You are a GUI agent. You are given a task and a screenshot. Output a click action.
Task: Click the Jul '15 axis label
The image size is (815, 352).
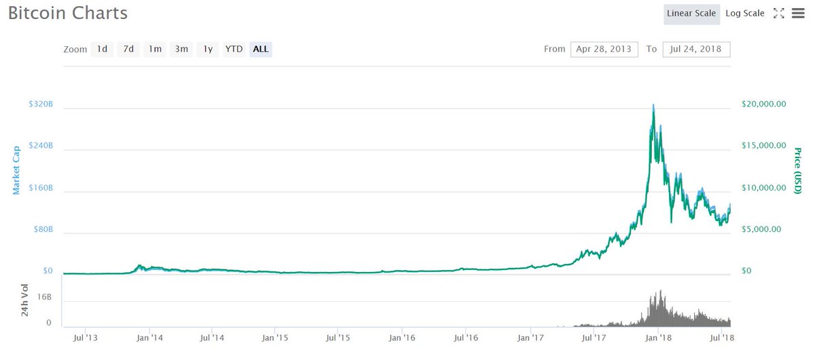[x=339, y=337]
